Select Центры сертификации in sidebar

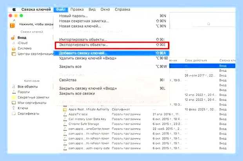tap(36, 54)
